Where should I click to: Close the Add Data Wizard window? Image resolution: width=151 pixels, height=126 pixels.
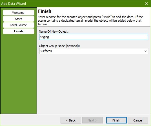click(146, 4)
